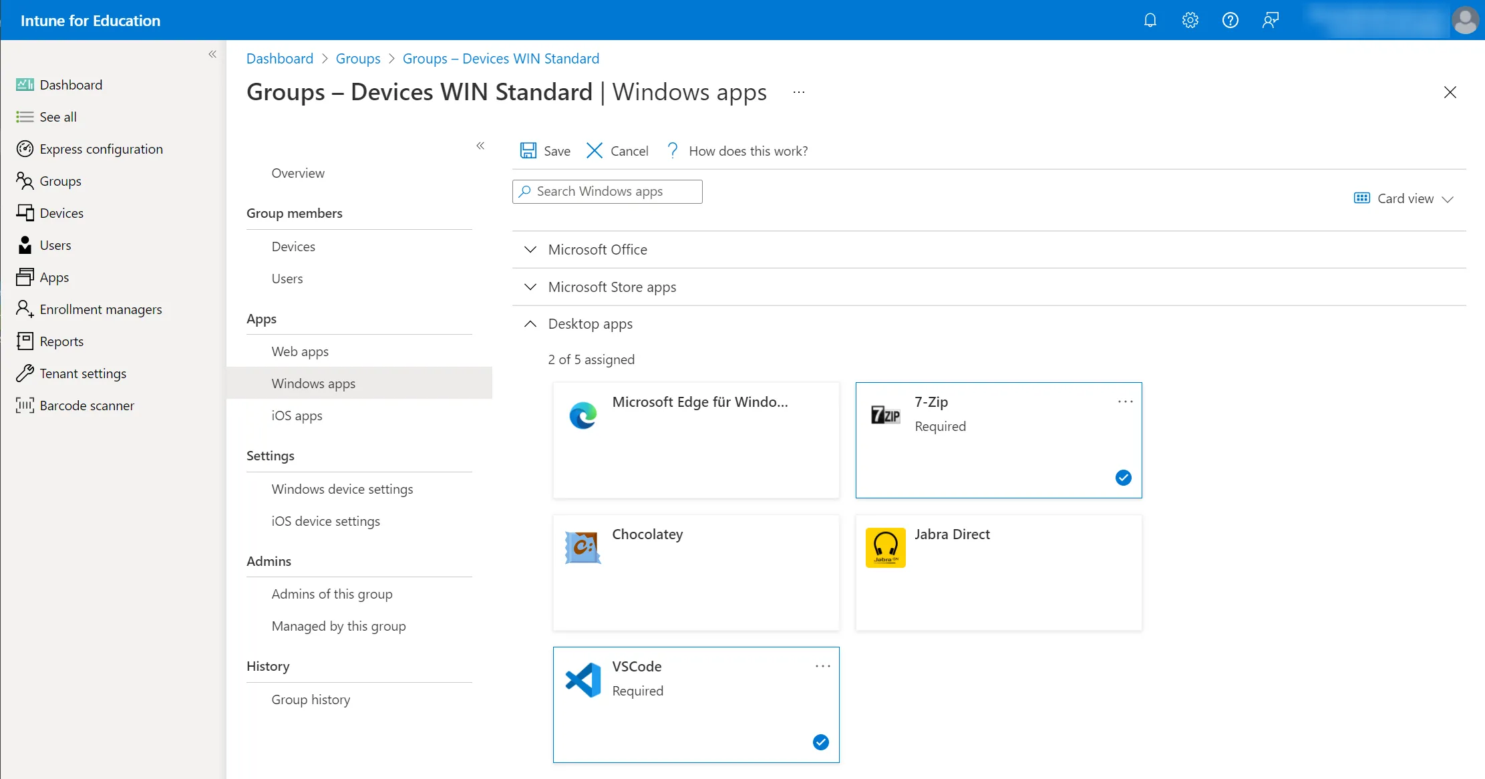1485x779 pixels.
Task: Collapse the main left navigation sidebar
Action: [x=212, y=54]
